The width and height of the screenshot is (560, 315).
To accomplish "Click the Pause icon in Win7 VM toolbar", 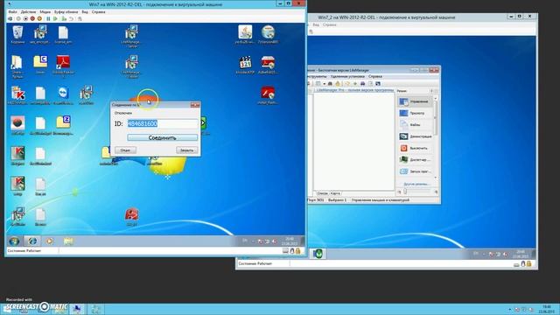I will click(x=48, y=18).
